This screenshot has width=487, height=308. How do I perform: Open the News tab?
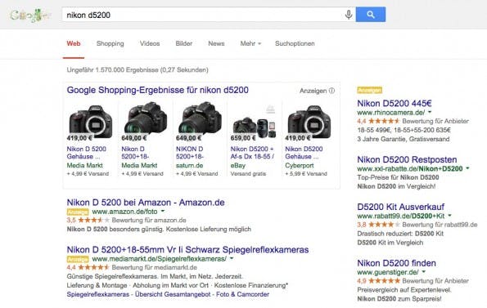pyautogui.click(x=216, y=43)
